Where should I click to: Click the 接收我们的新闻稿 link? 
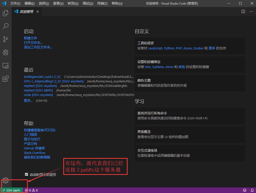tap(37, 157)
